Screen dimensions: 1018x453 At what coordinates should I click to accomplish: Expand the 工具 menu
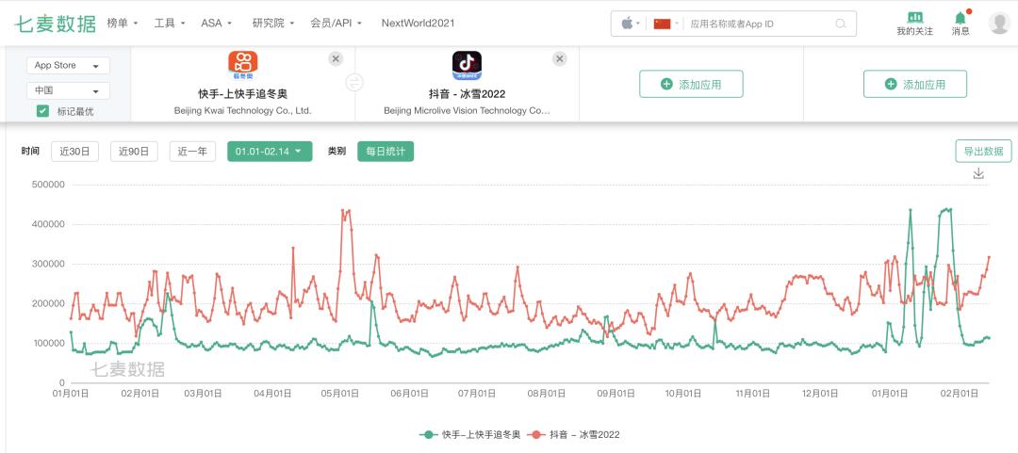170,24
